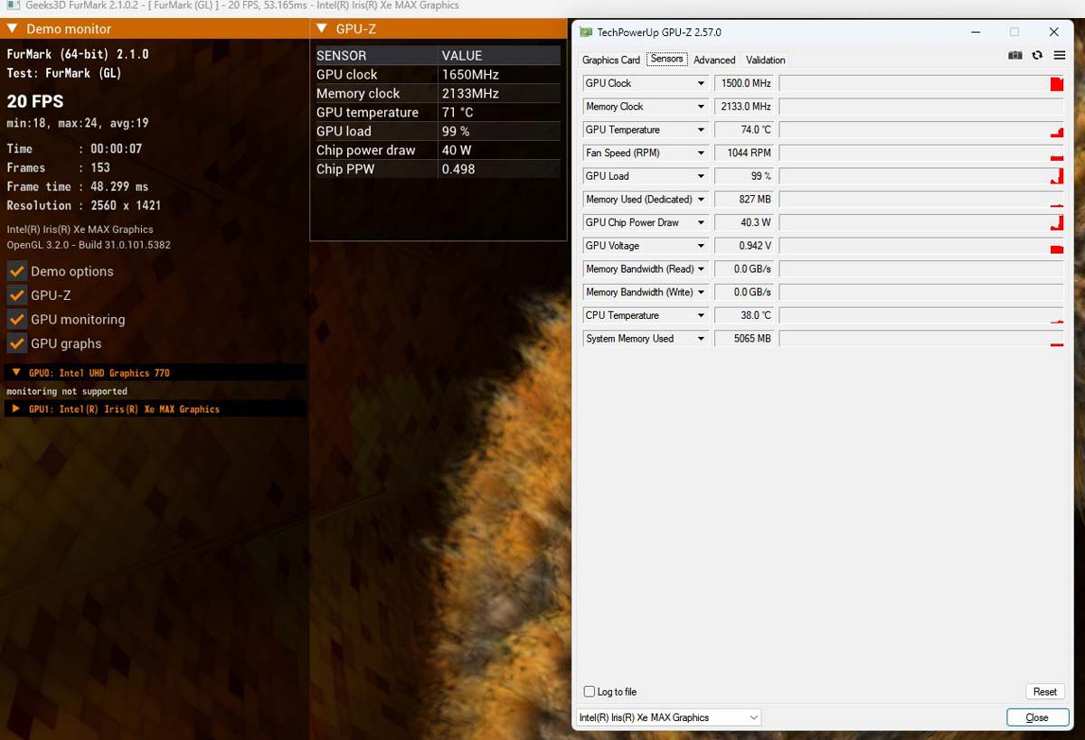Toggle the GPU monitoring checkbox

(16, 319)
